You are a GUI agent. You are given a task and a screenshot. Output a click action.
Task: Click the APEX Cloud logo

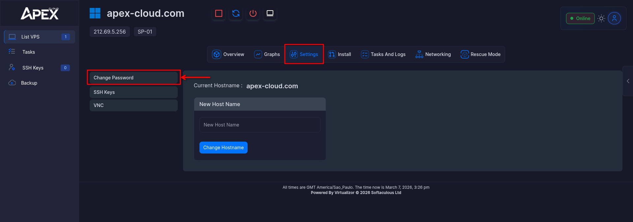coord(40,14)
